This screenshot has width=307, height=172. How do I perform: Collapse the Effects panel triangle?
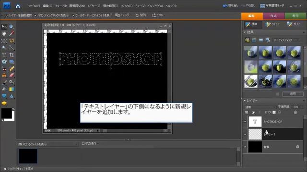click(x=245, y=32)
